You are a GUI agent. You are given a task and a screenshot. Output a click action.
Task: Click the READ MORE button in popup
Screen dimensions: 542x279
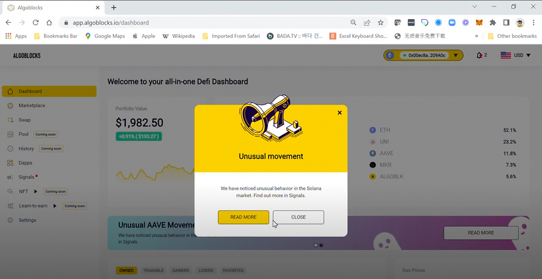243,217
